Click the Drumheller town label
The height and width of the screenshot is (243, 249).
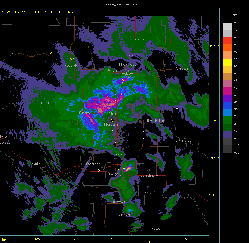[184, 141]
